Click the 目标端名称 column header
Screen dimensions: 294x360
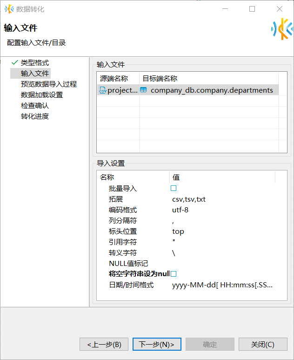pos(160,79)
